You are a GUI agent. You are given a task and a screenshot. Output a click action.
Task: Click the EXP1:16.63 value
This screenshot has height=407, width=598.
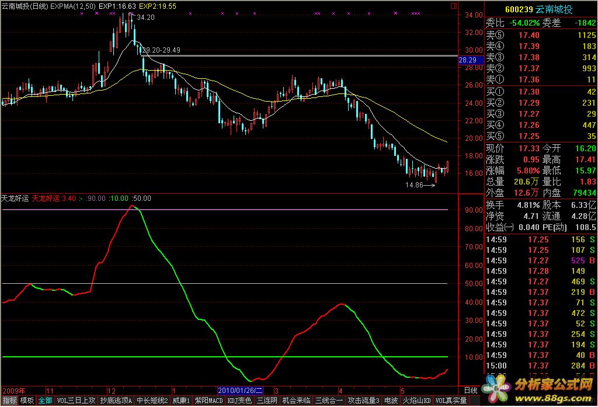[117, 6]
